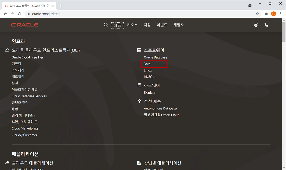Viewport: 286px width, 170px height.
Task: Click the phone contact icon
Action: [x=266, y=25]
